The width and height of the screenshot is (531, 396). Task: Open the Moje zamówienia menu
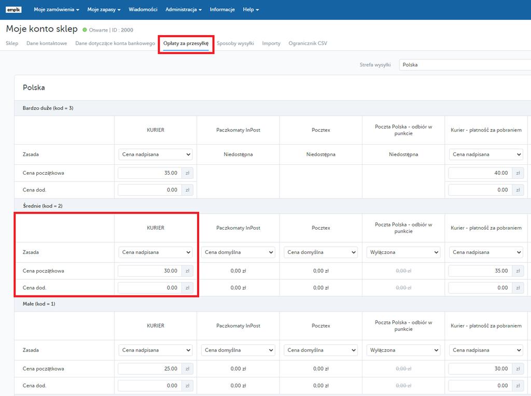click(57, 9)
